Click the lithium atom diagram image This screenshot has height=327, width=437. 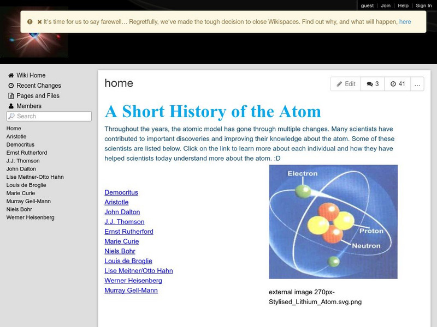tap(333, 222)
